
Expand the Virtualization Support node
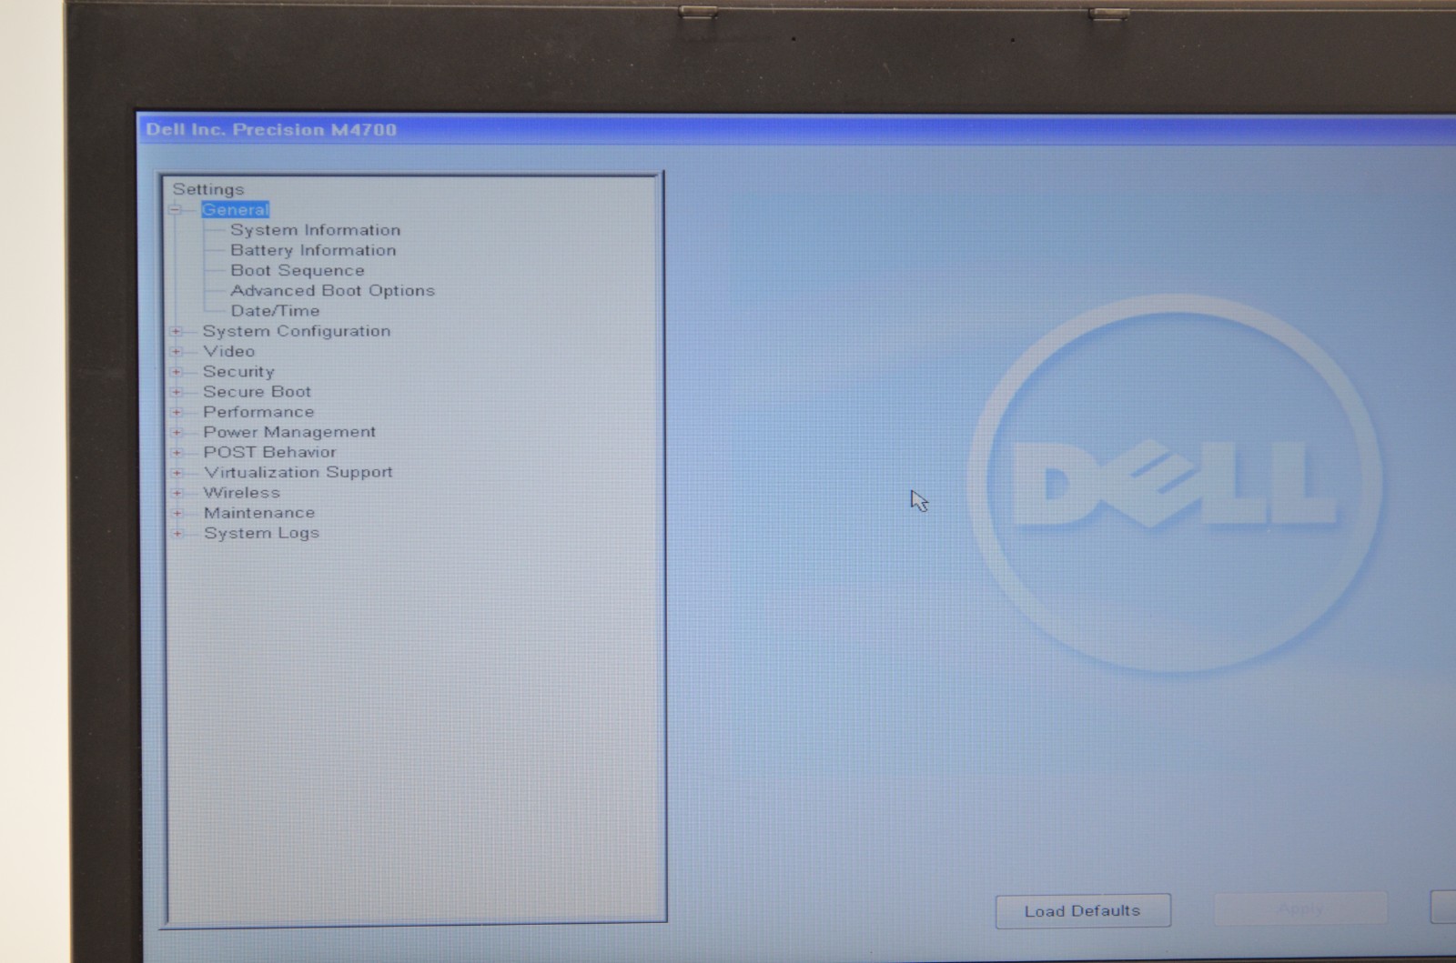[x=177, y=473]
